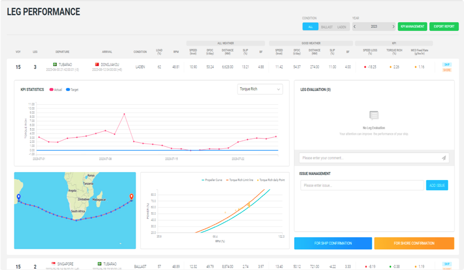Viewport: 464px width, 270px height.
Task: Click the blue departure map pin
Action: pyautogui.click(x=18, y=197)
